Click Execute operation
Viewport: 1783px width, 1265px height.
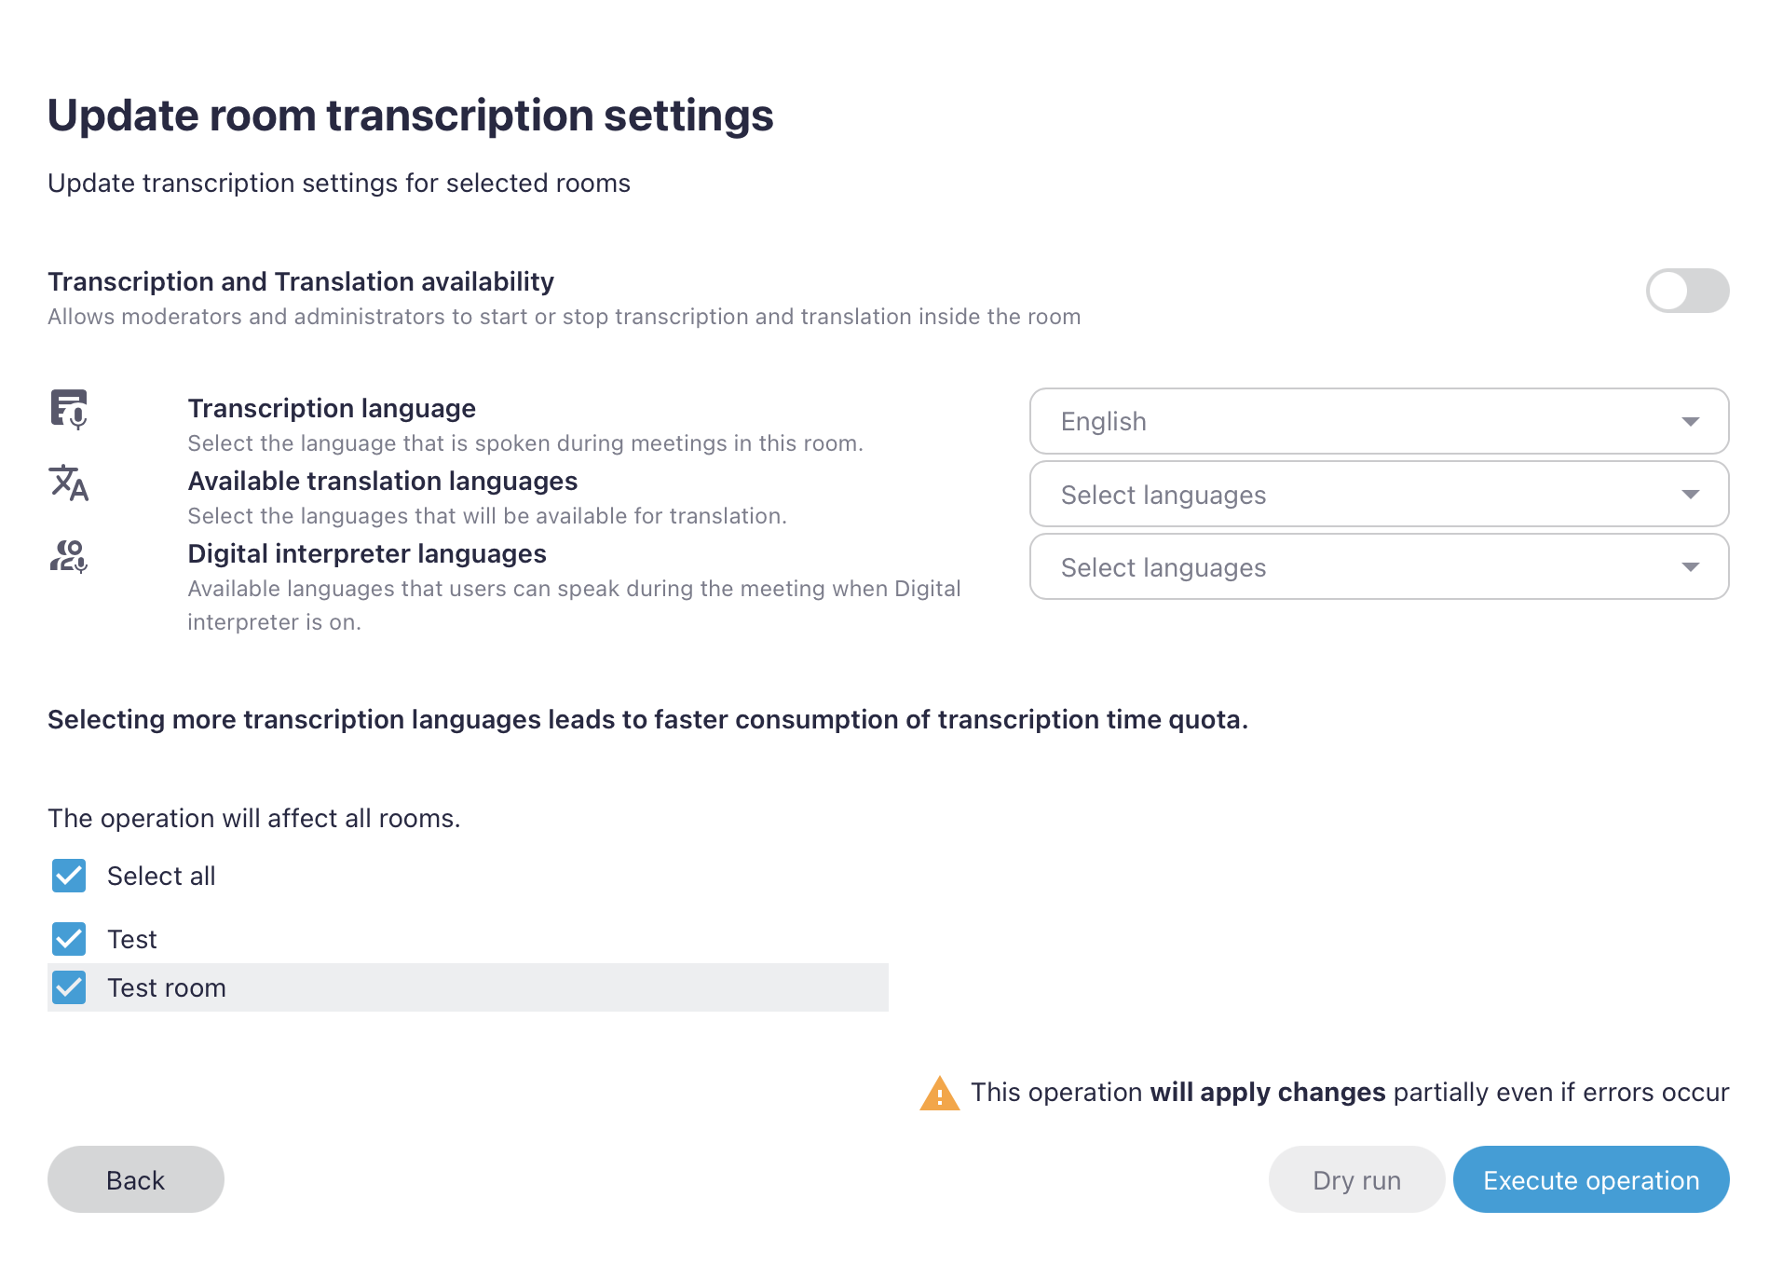(x=1590, y=1179)
